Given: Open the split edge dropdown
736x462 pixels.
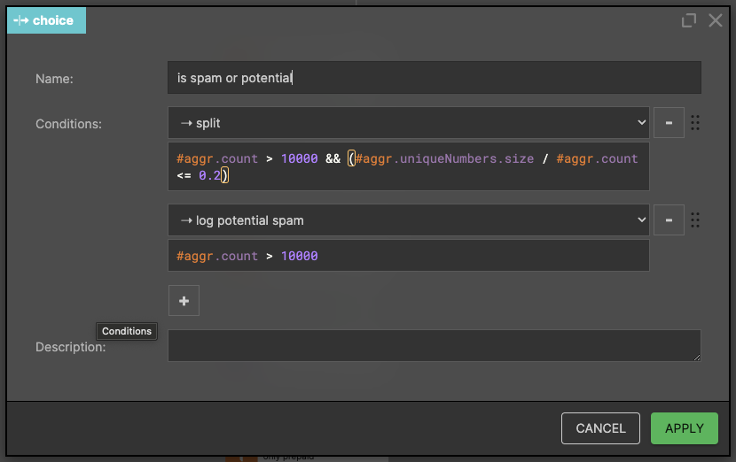Looking at the screenshot, I should pyautogui.click(x=409, y=123).
